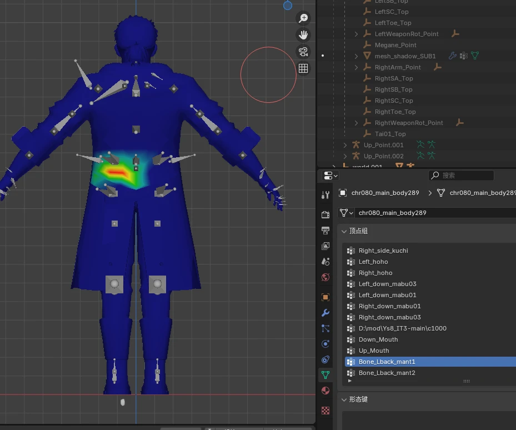Open the mesh data-block browse dropdown
Image resolution: width=516 pixels, height=430 pixels.
tap(346, 213)
